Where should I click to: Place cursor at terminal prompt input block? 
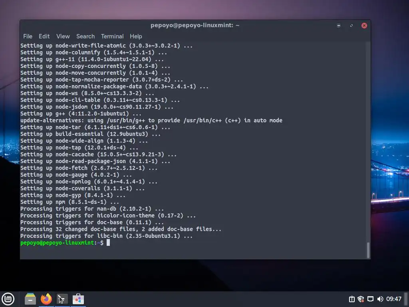click(x=108, y=243)
